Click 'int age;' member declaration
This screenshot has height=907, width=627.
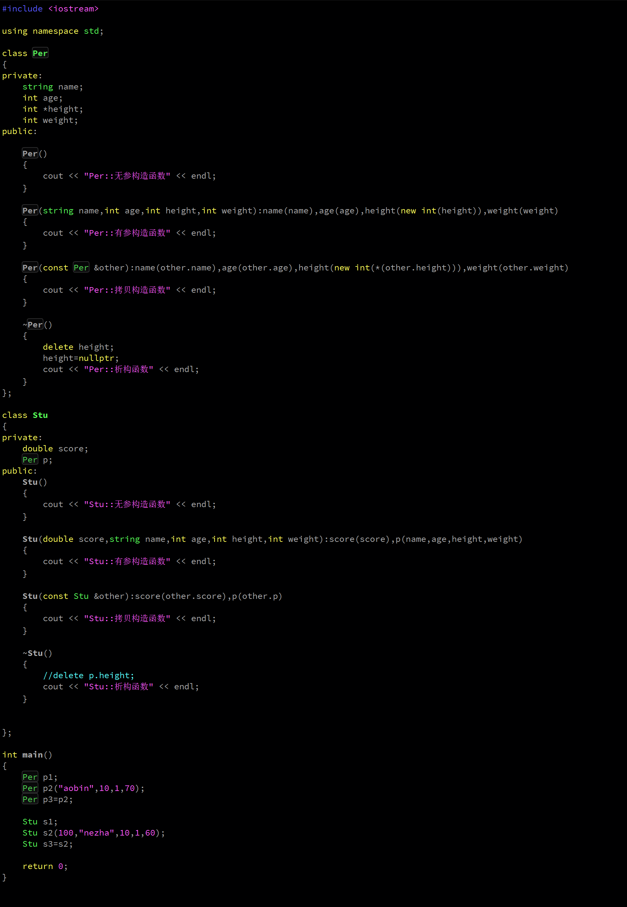42,98
